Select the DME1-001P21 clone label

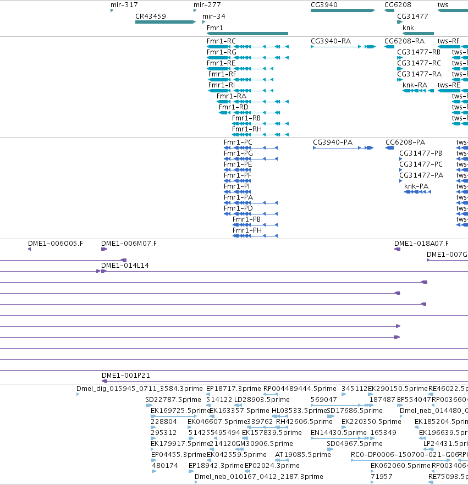[126, 376]
